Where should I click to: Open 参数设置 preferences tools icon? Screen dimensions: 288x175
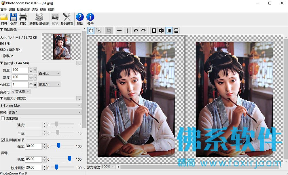point(67,19)
